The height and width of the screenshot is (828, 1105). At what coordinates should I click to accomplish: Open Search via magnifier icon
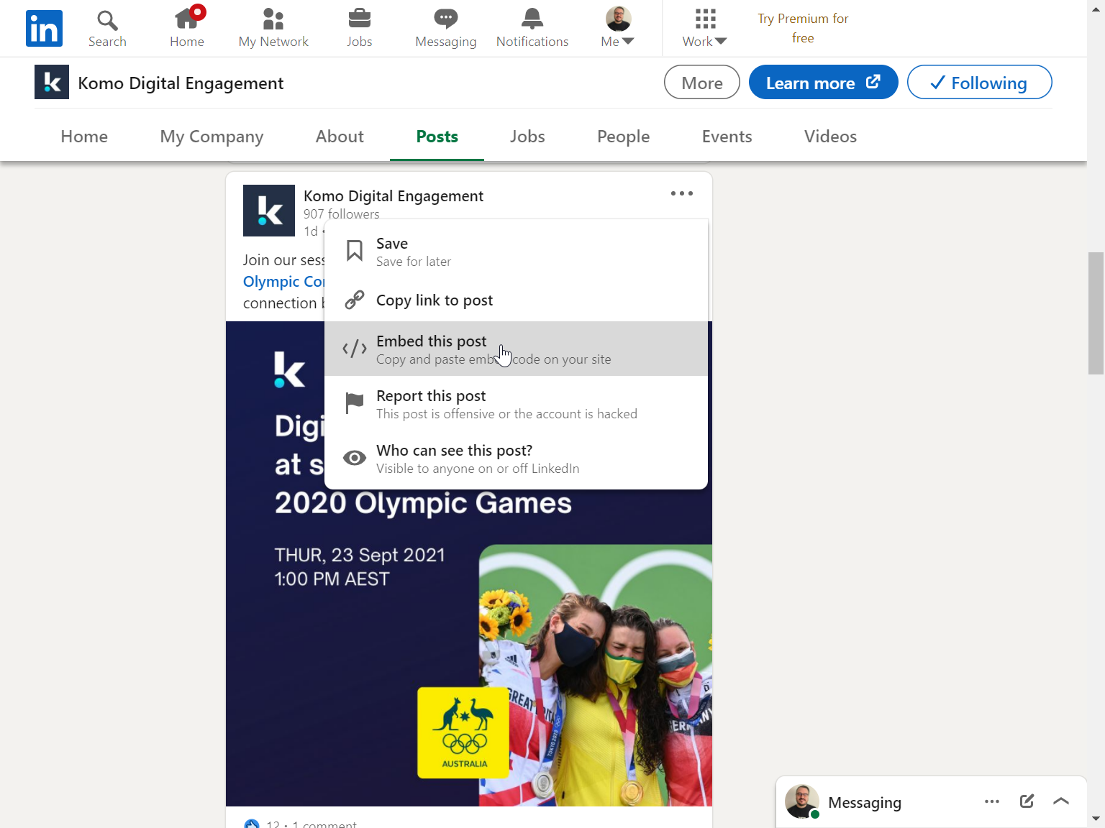107,19
